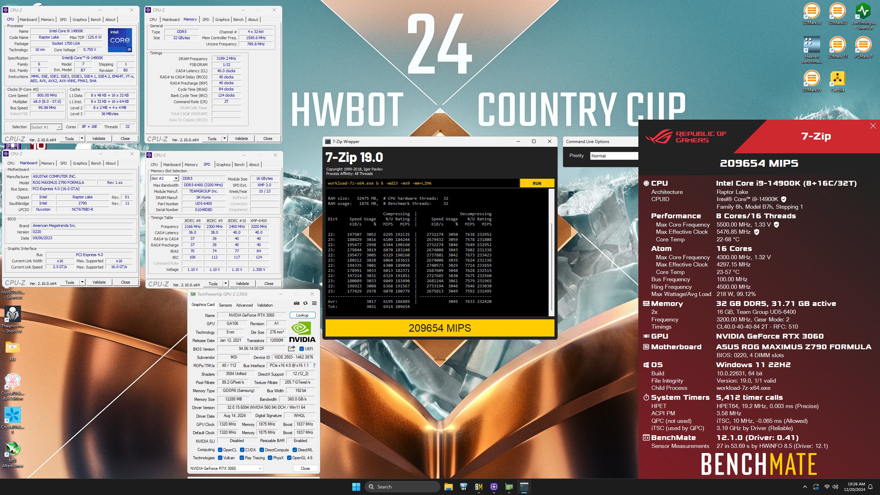Open the GPU selector dropdown in GPU-Z
This screenshot has width=880, height=495.
(x=226, y=468)
